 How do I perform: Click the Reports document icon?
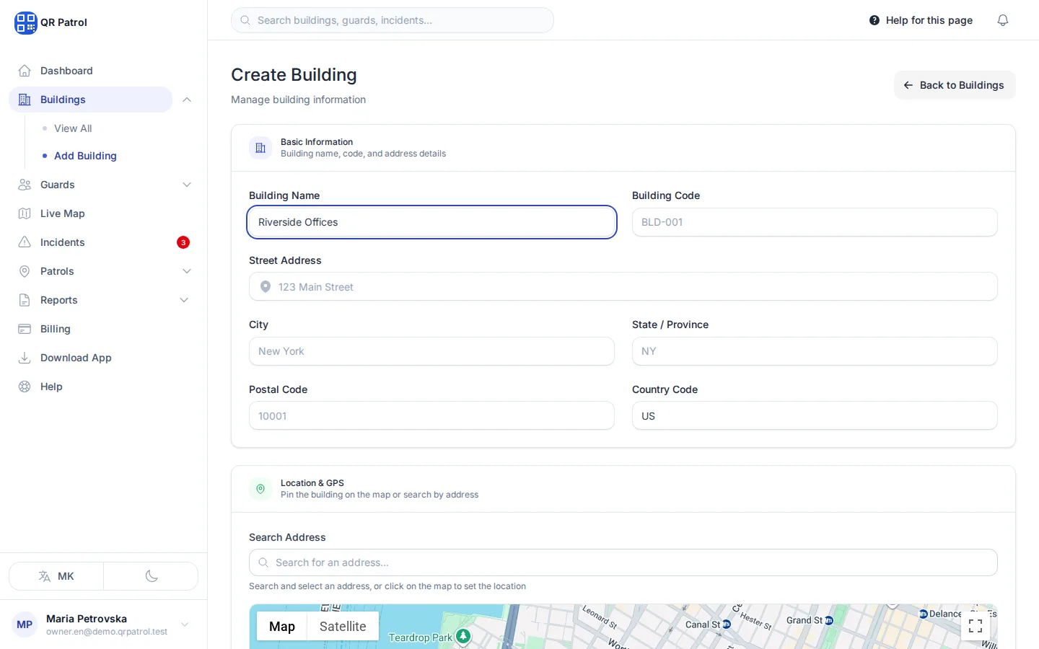click(x=25, y=300)
